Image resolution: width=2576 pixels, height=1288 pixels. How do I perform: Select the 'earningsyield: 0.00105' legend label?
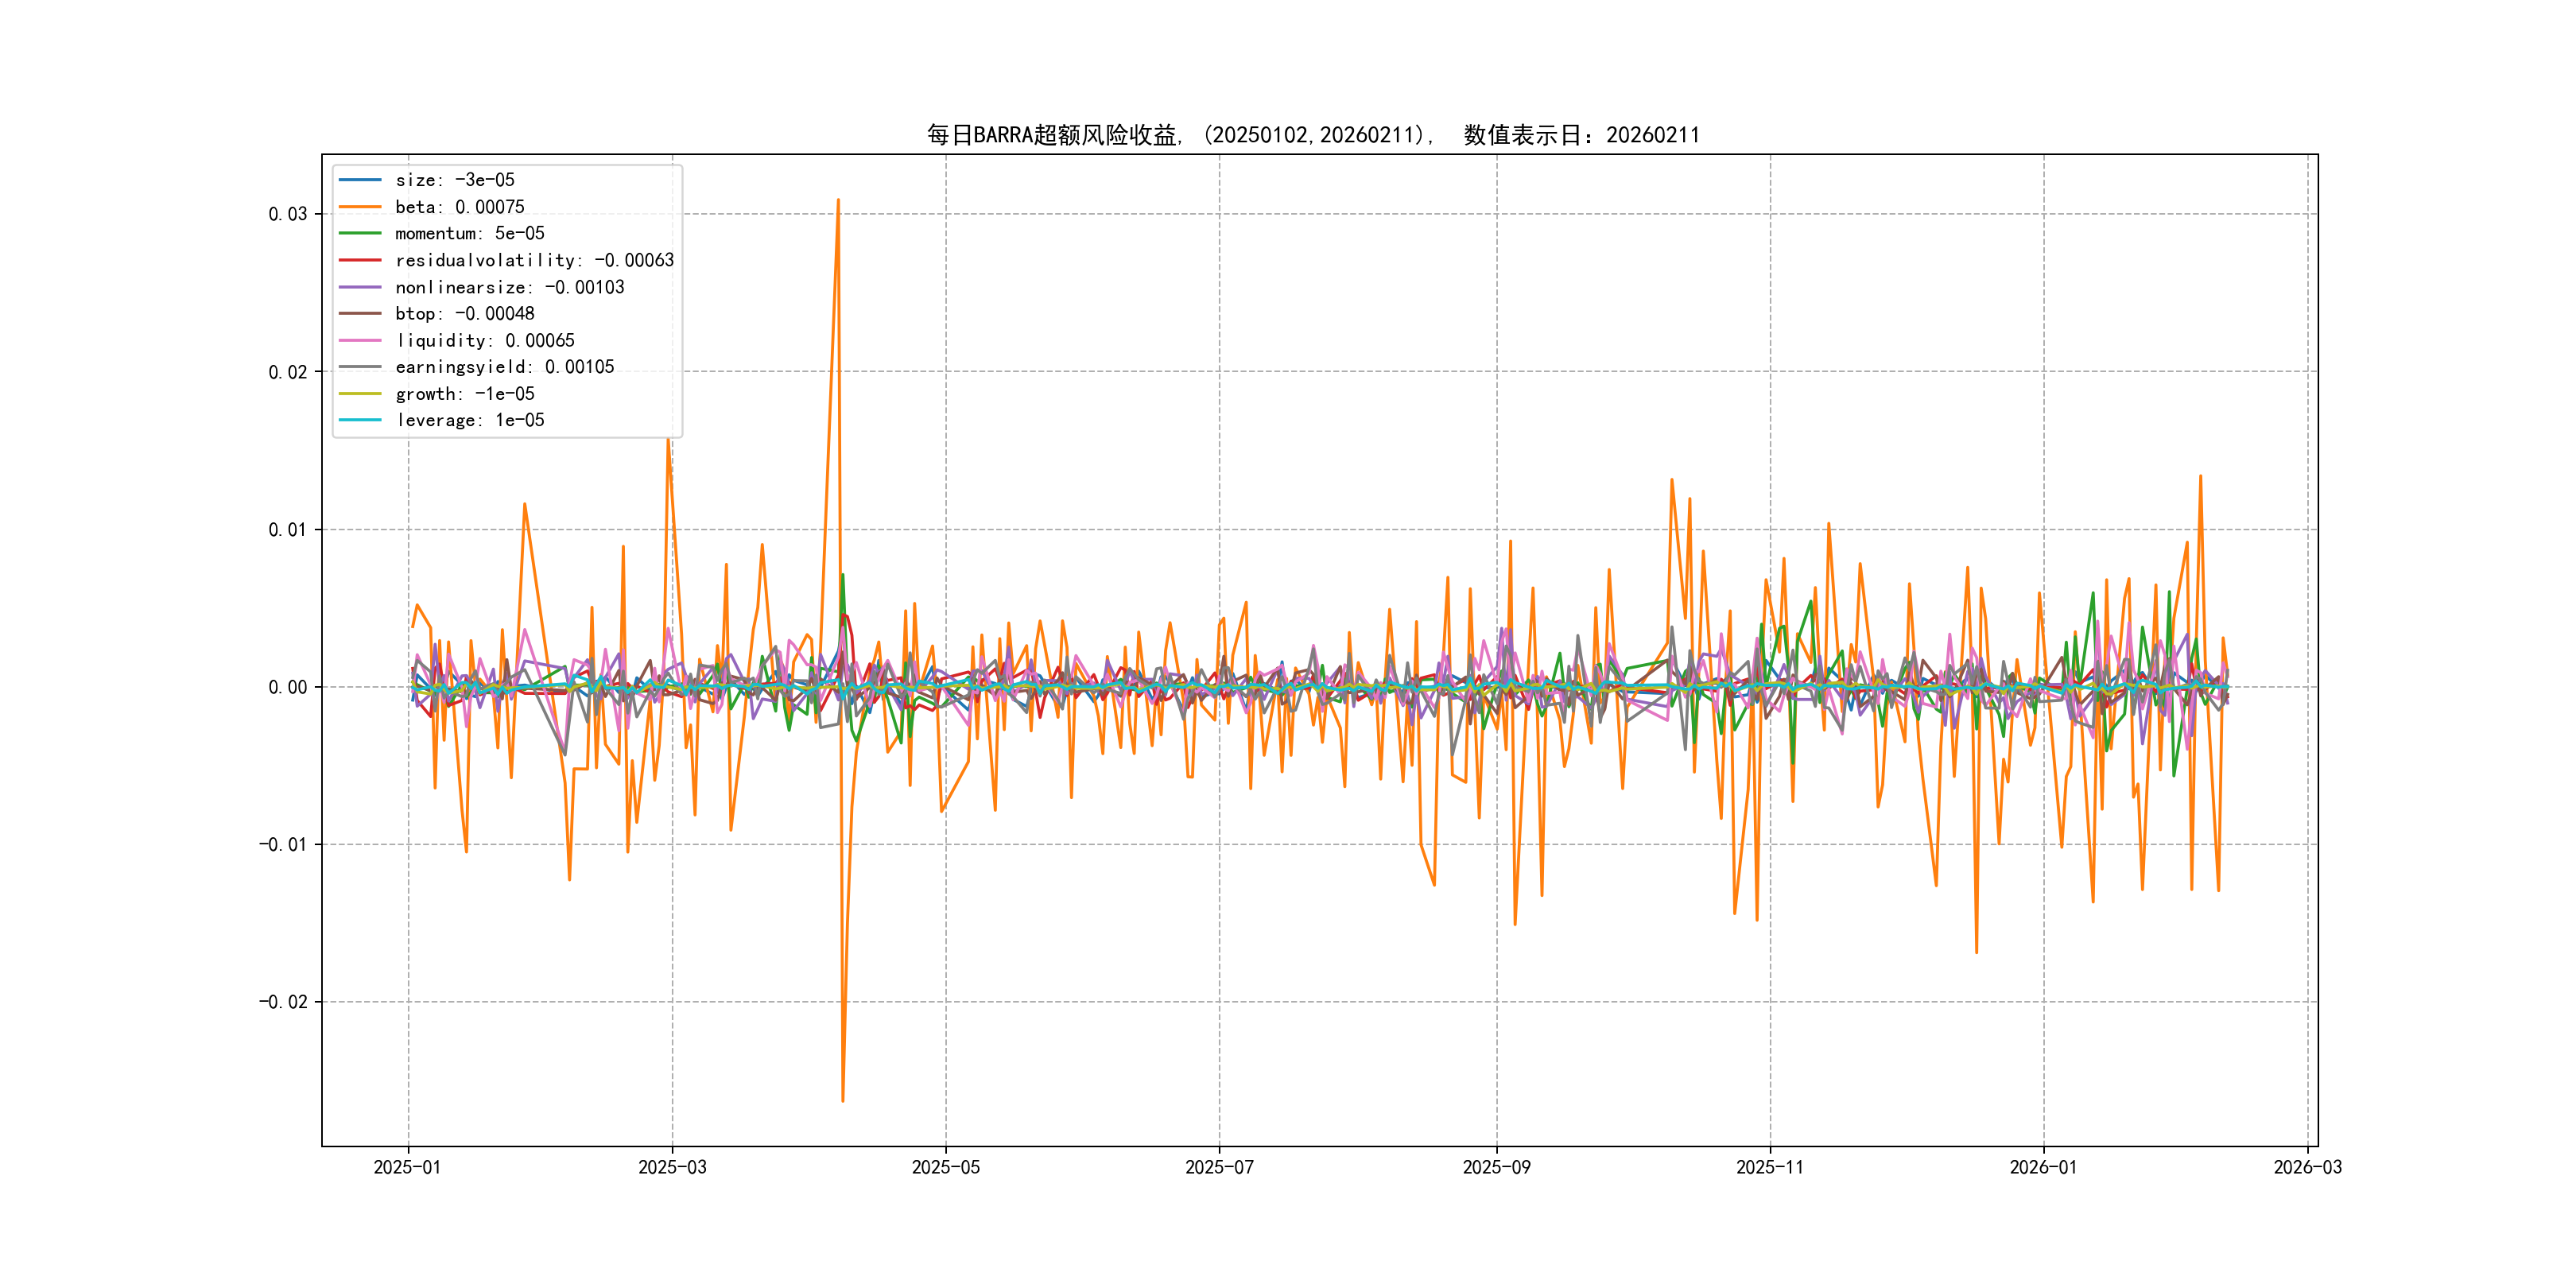click(x=504, y=367)
